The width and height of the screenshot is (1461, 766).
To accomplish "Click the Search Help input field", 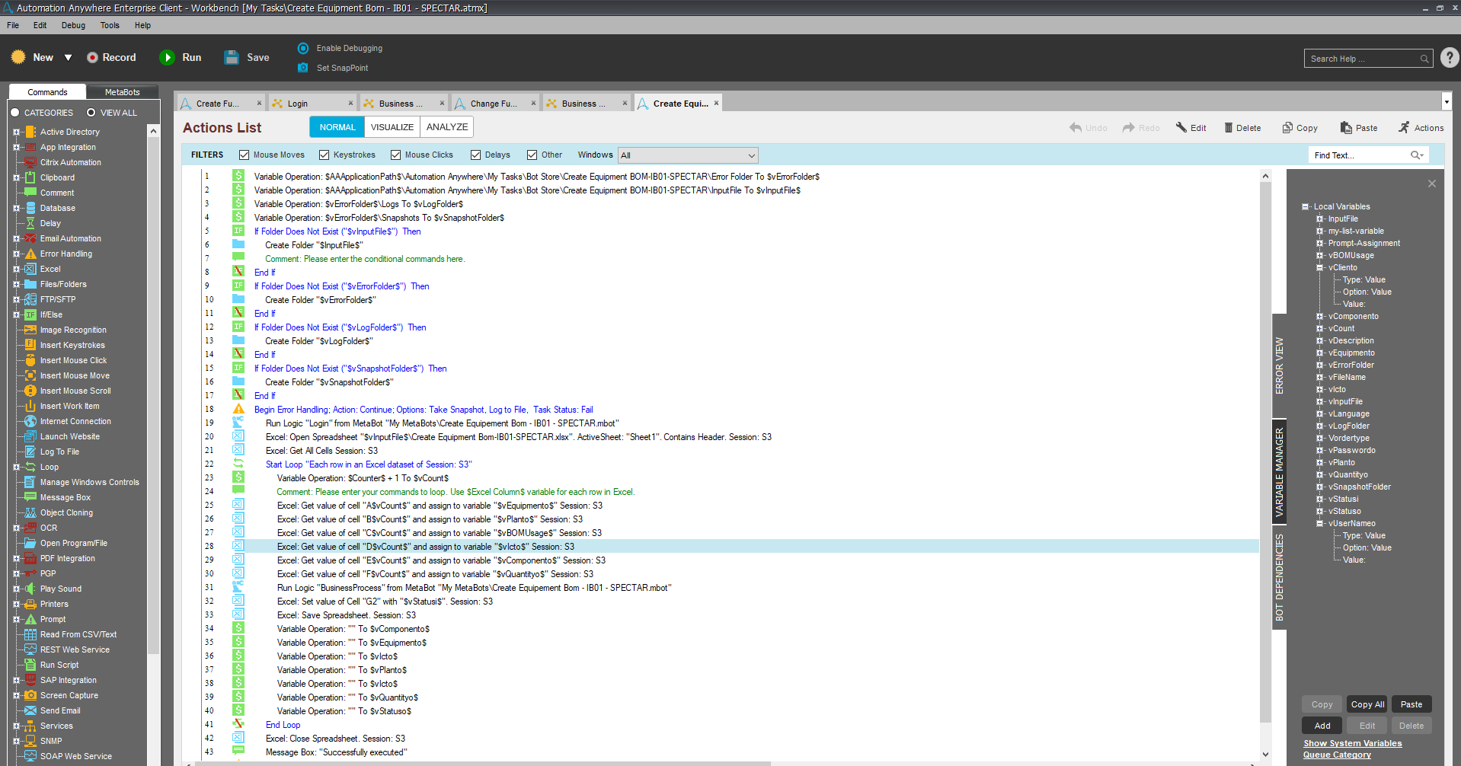I will pyautogui.click(x=1361, y=59).
